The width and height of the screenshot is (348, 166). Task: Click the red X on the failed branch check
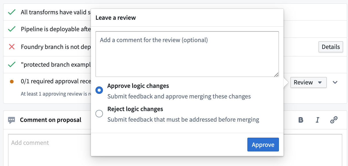point(12,47)
